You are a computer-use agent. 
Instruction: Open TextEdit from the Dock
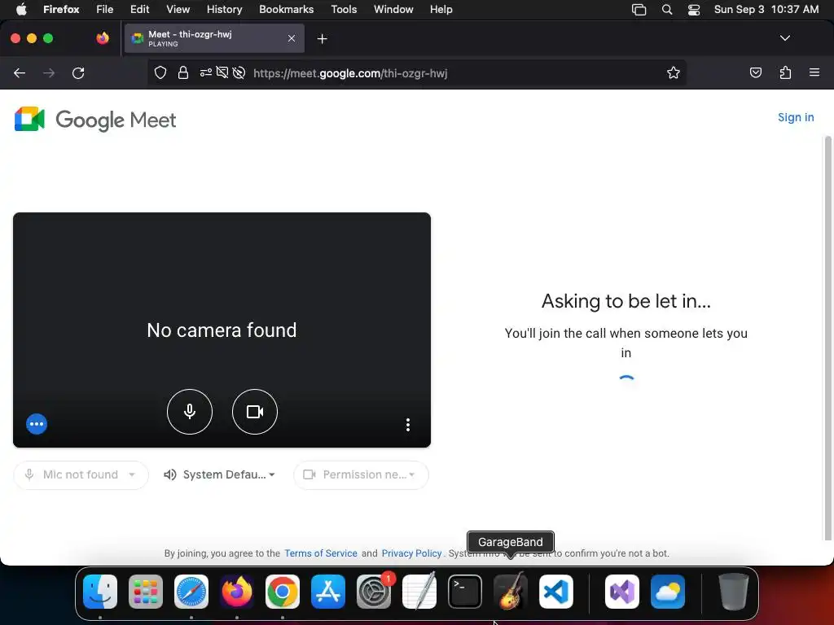click(419, 592)
